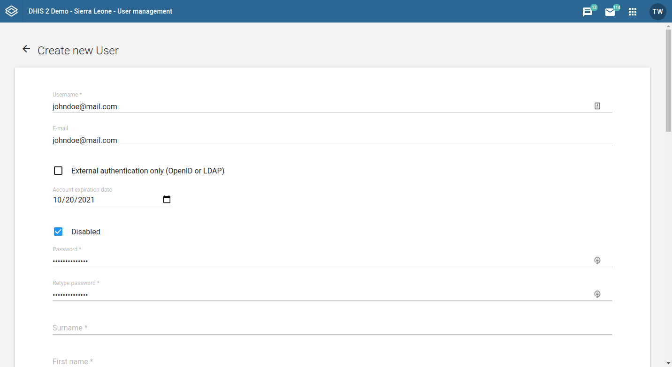Focus the Retype password field
This screenshot has height=367, width=672.
point(319,295)
